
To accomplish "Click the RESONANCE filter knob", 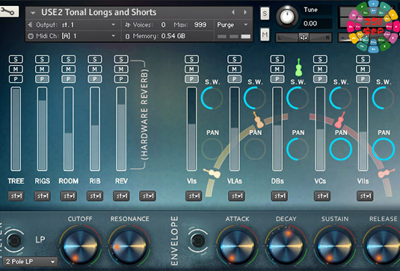I will coord(129,246).
